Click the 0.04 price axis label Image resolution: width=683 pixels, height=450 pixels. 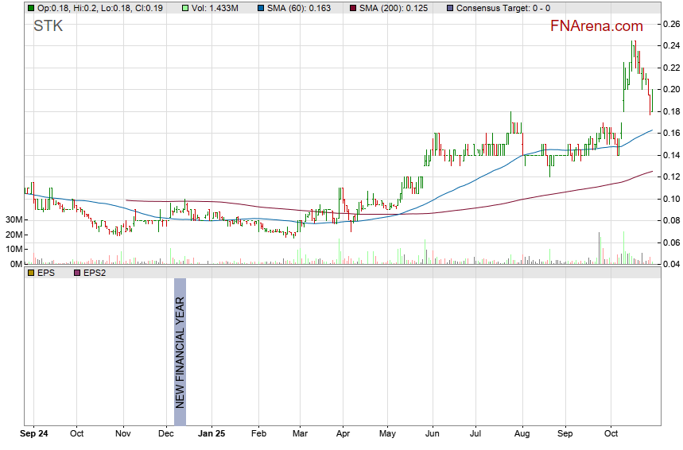pos(671,264)
